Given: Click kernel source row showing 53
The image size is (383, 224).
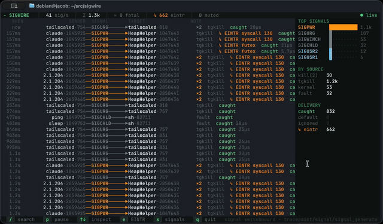Looking at the screenshot, I should pos(315,87).
